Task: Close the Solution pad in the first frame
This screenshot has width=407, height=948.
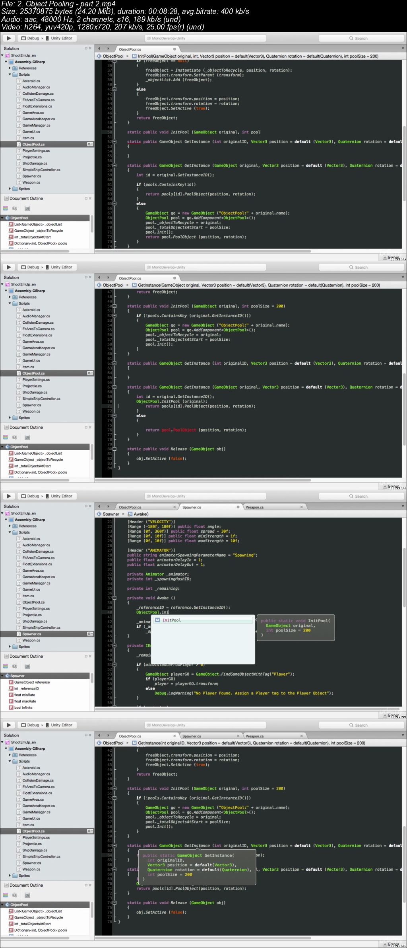Action: click(90, 48)
